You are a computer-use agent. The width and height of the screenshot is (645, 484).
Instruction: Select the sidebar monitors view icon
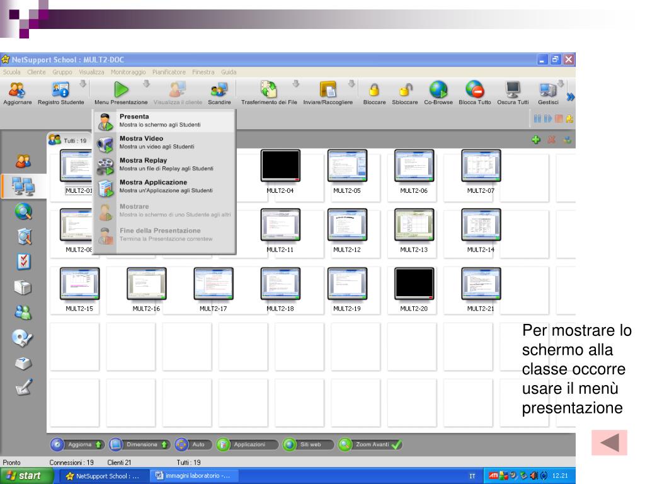click(x=23, y=187)
